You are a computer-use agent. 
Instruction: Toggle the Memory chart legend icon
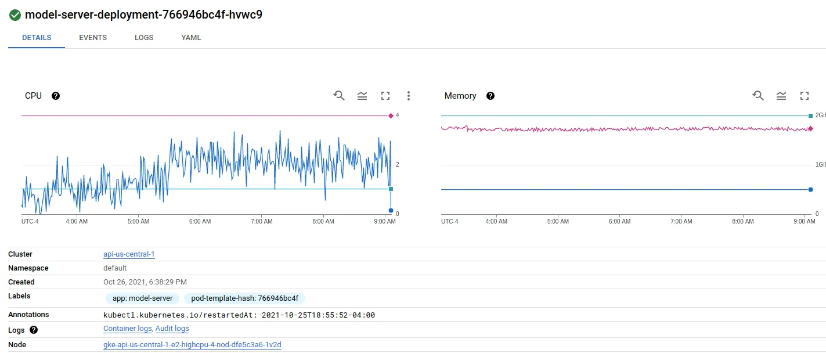(781, 96)
